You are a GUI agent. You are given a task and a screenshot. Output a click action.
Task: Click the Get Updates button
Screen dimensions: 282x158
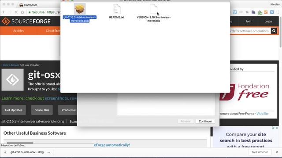tap(14, 110)
